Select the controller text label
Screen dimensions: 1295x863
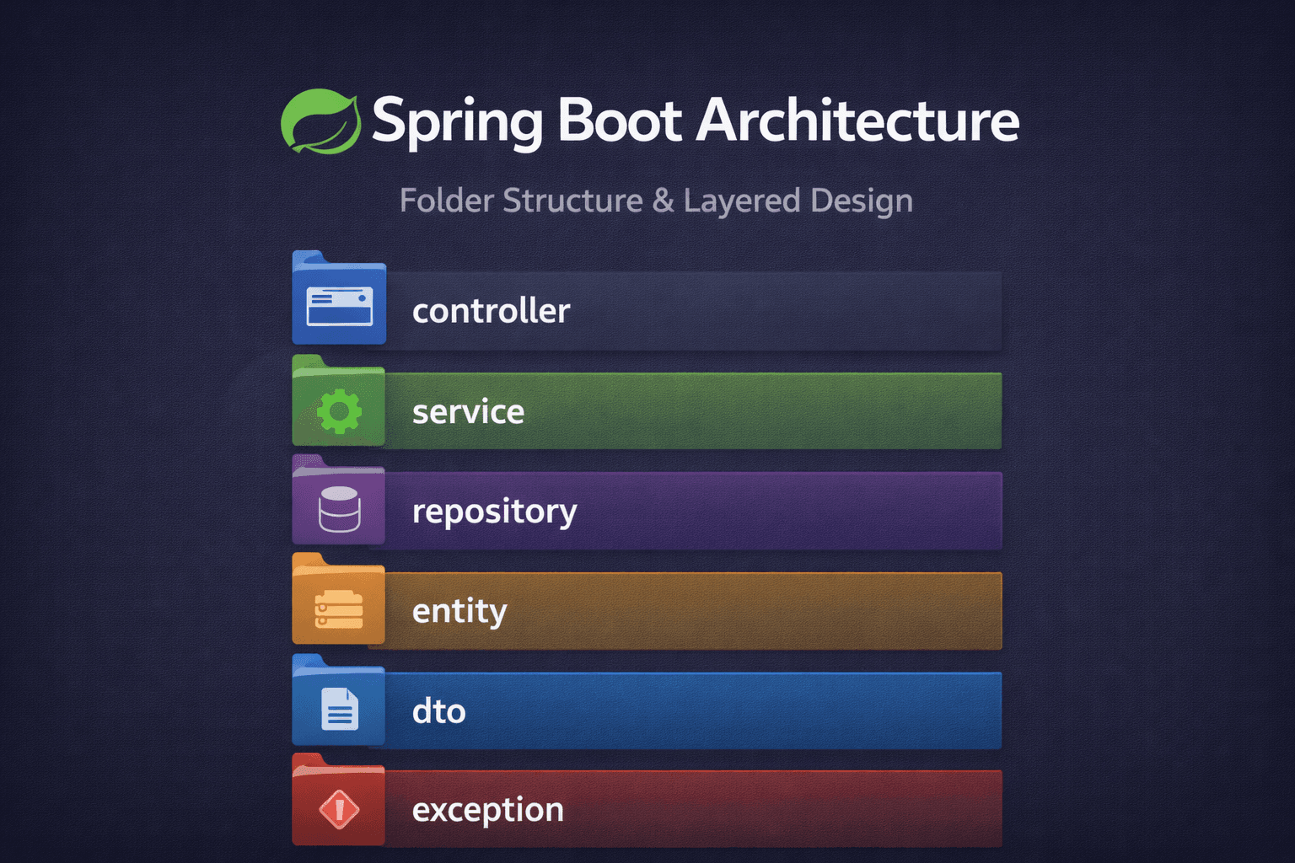pyautogui.click(x=491, y=311)
